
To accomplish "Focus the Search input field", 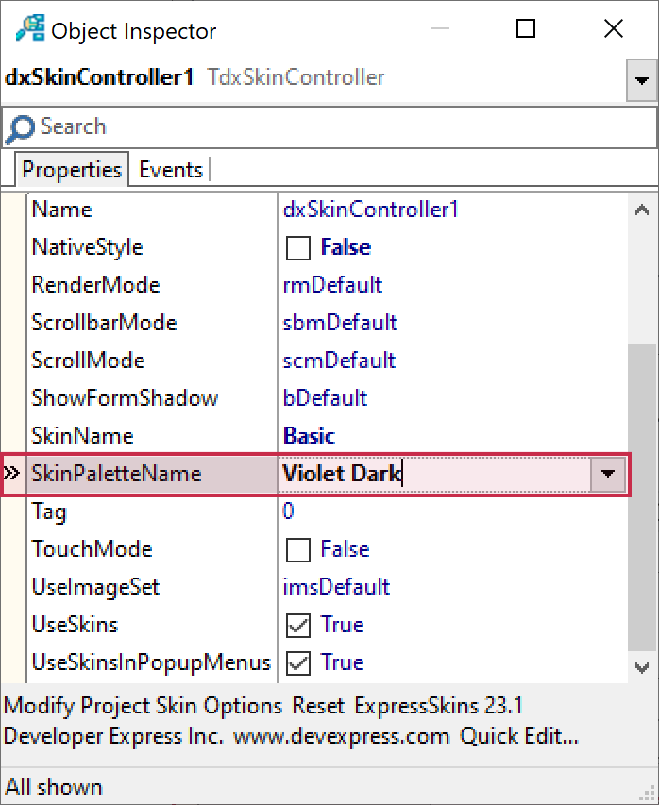I will (340, 127).
